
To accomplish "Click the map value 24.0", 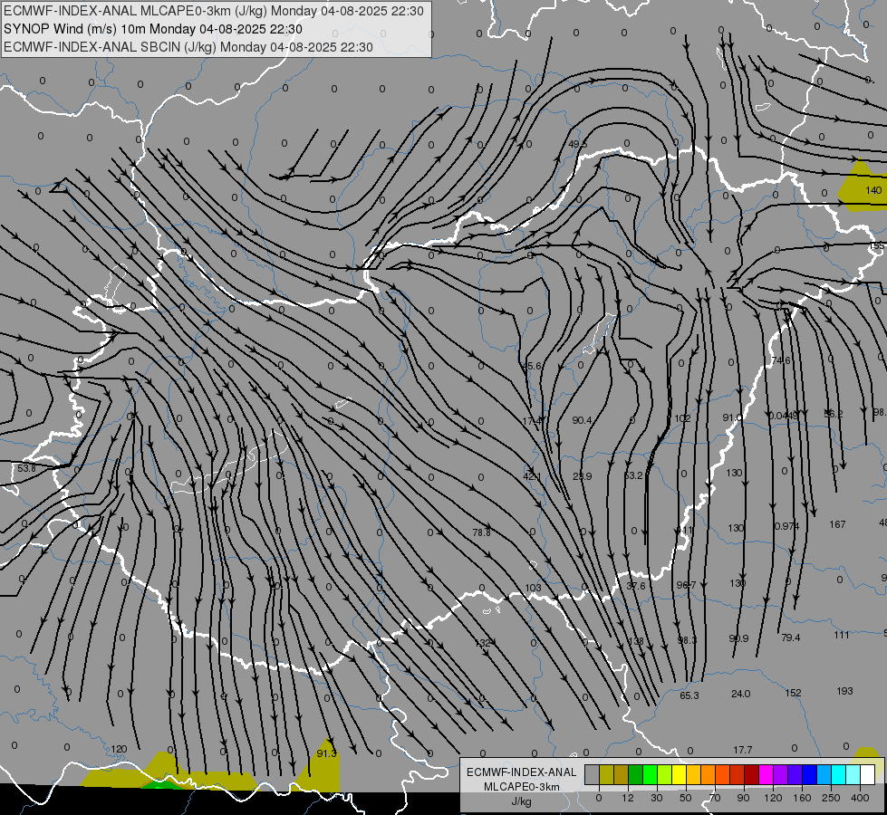I will click(740, 694).
